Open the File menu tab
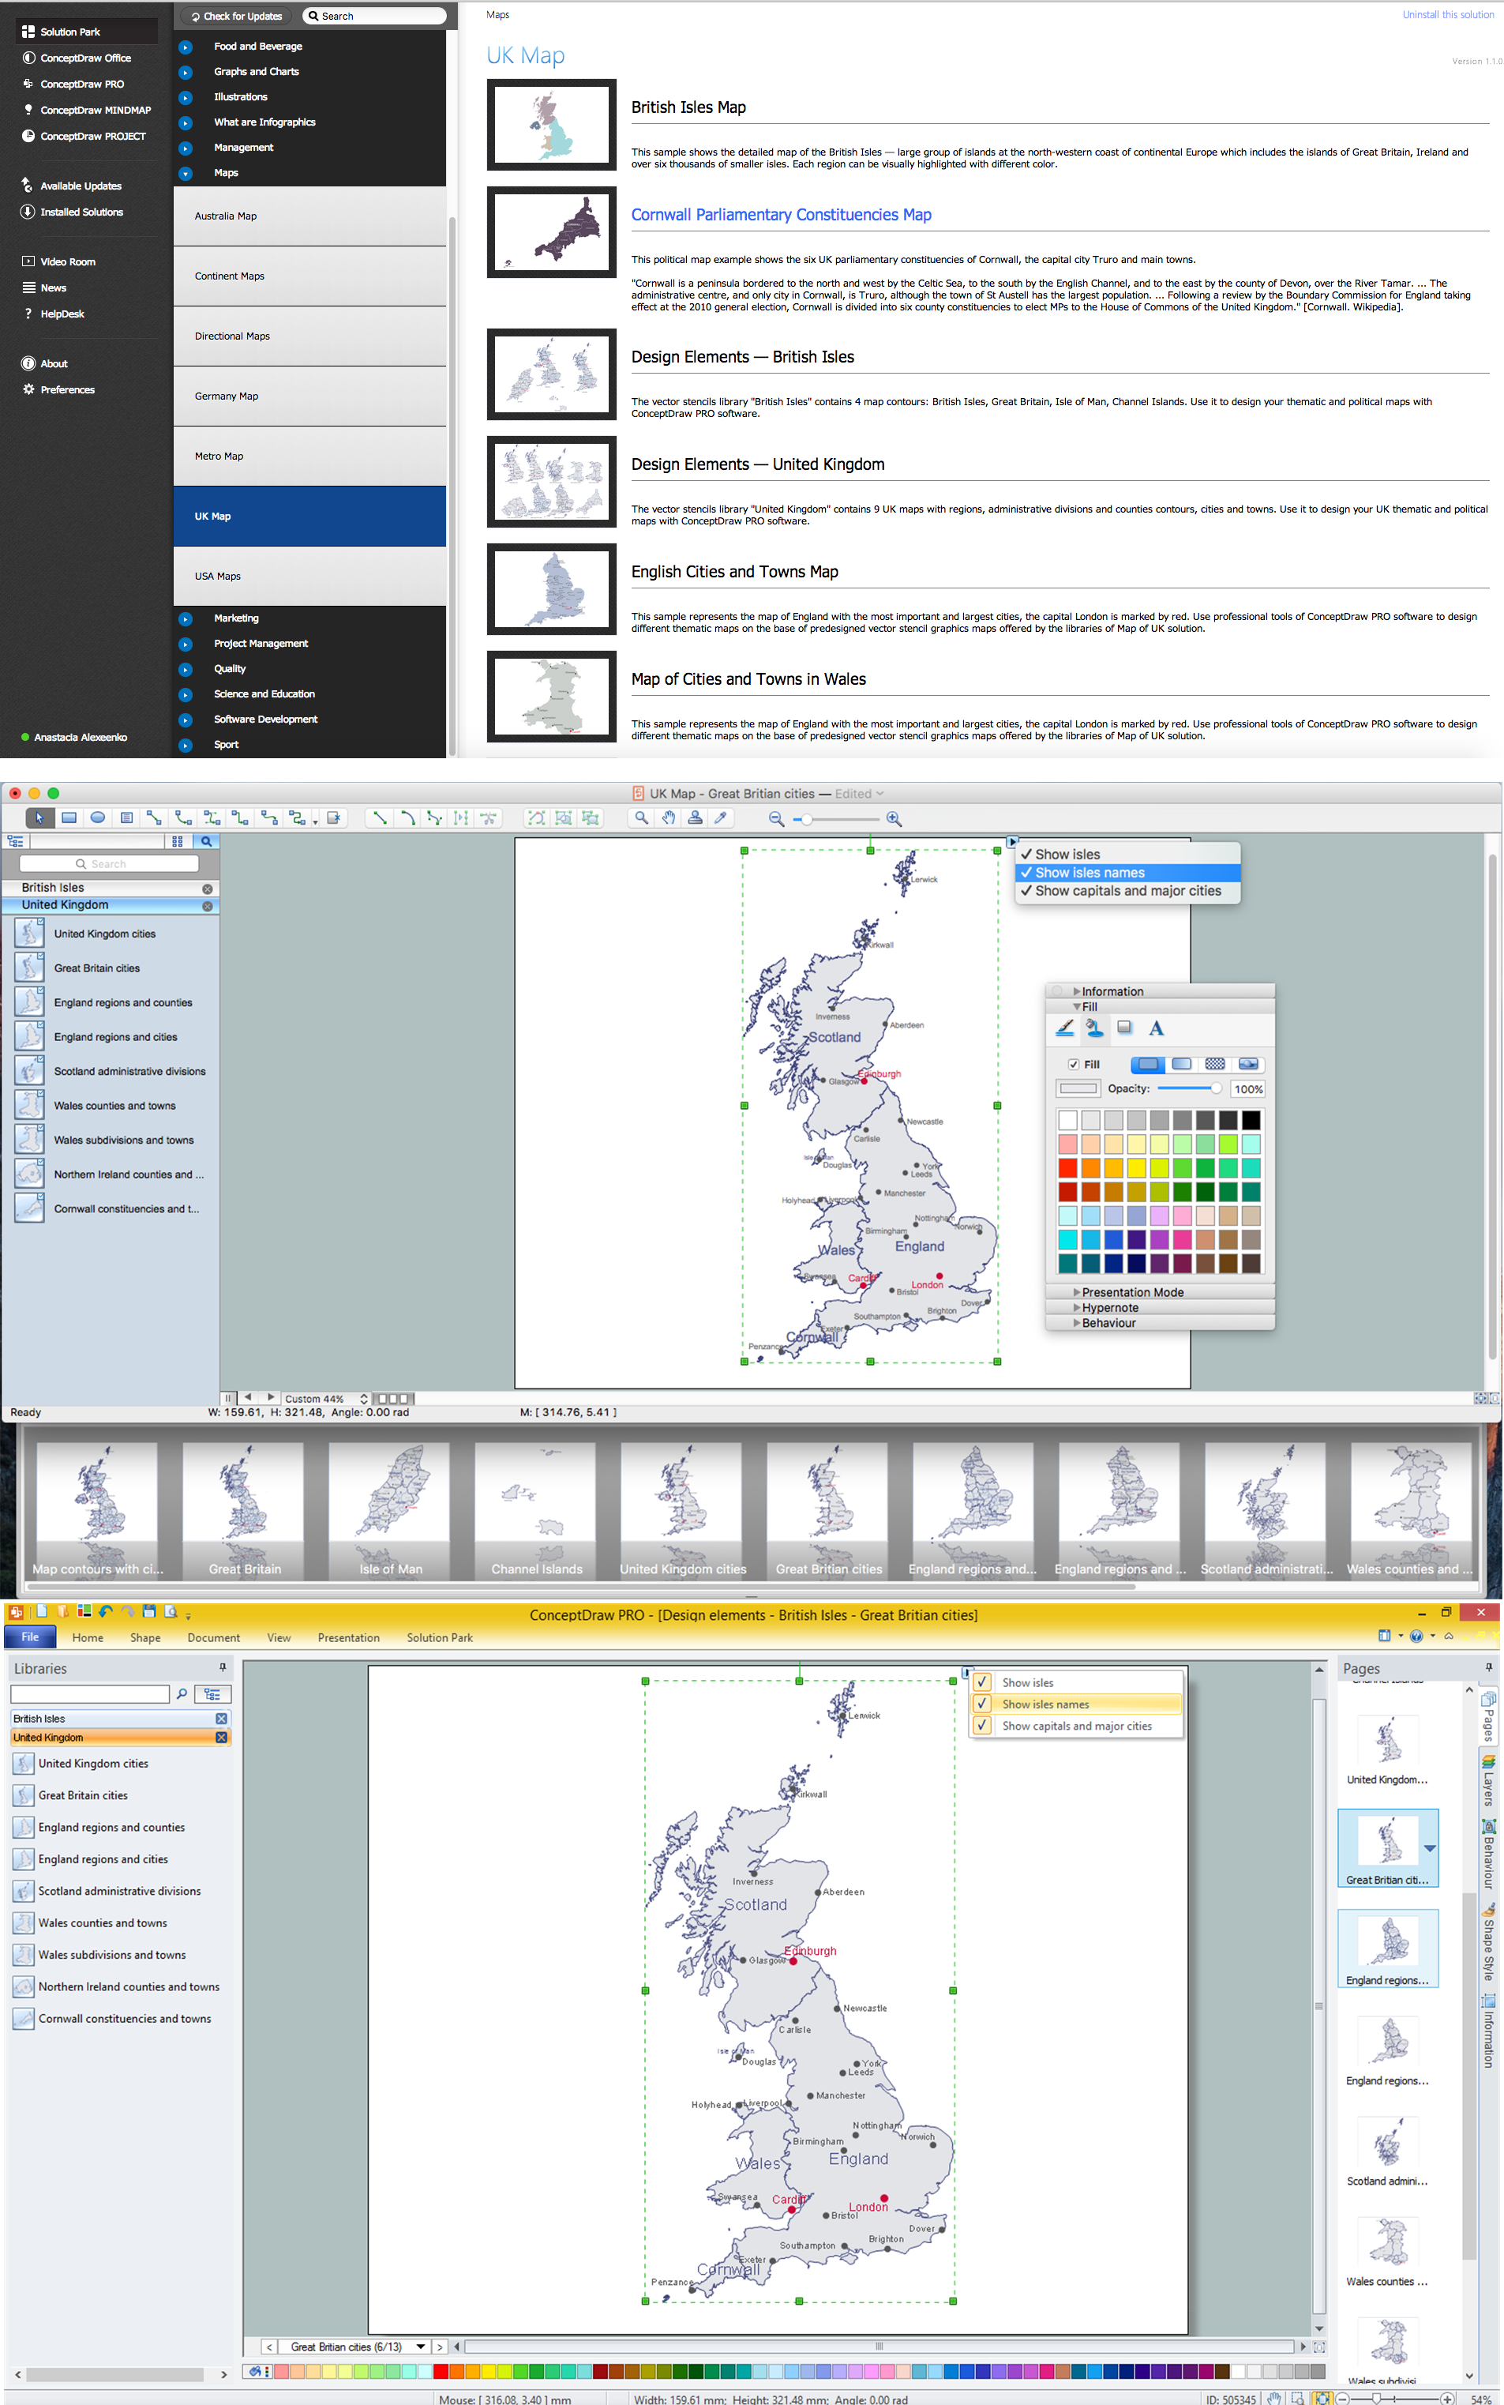 click(30, 1637)
